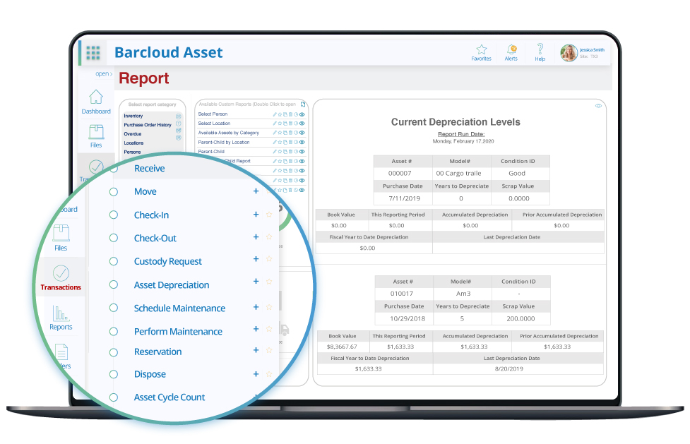Screen dimensions: 690x444
Task: Select the circle beside Move
Action: (114, 192)
